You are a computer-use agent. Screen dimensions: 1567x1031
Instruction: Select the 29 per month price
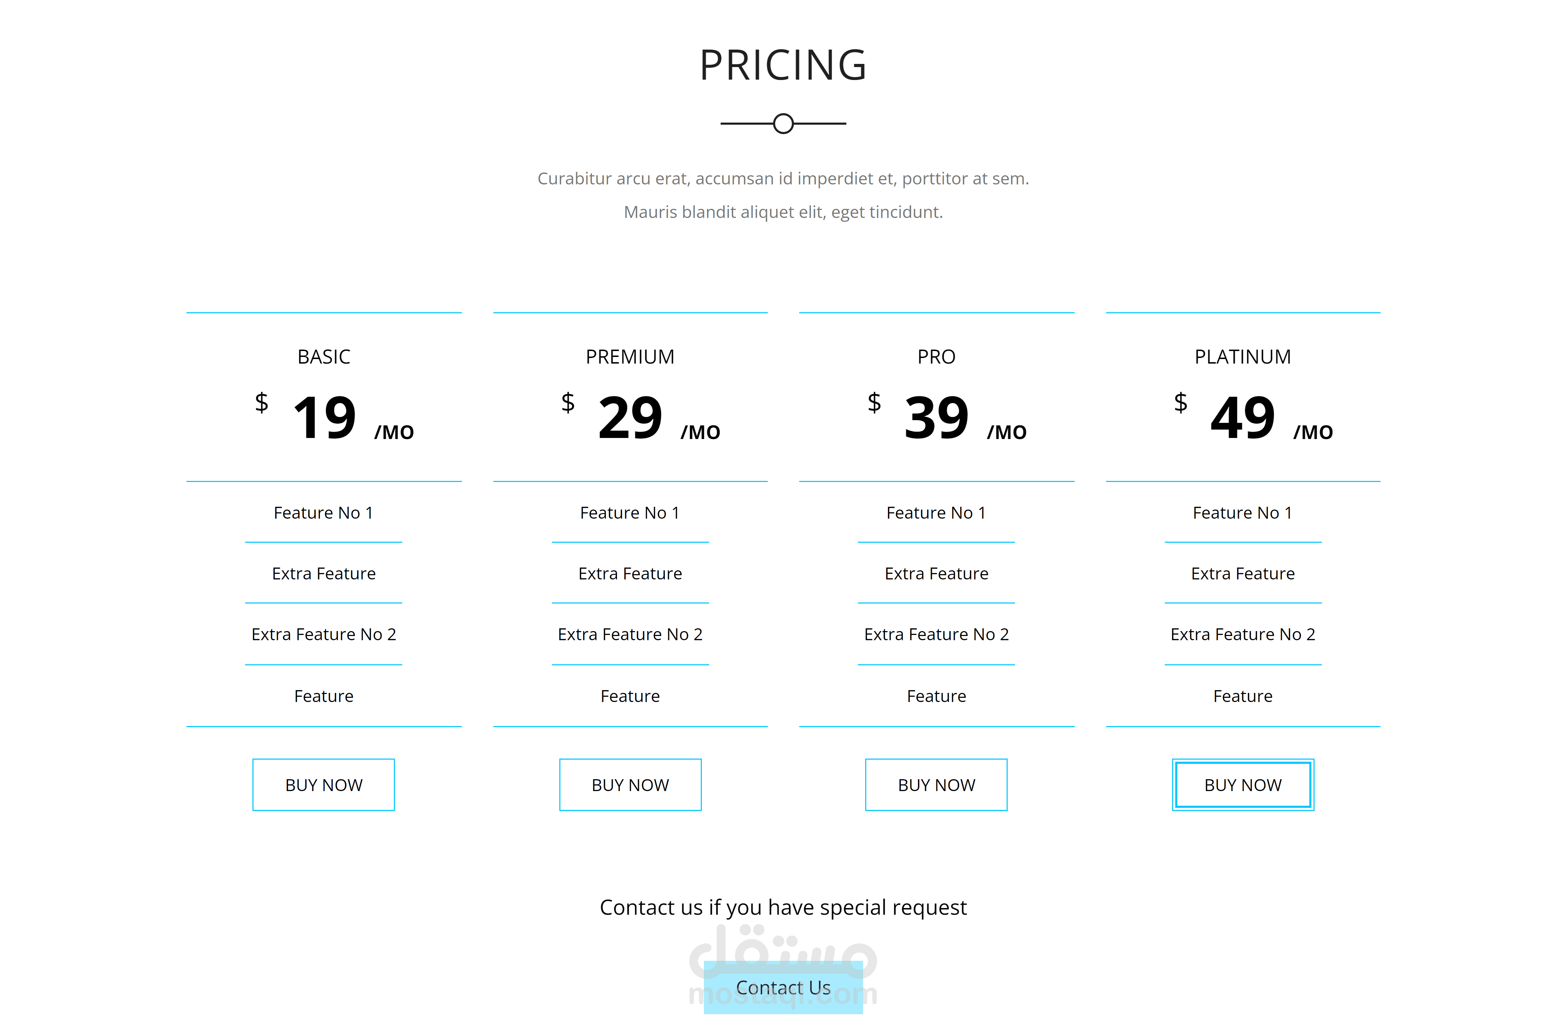point(630,418)
